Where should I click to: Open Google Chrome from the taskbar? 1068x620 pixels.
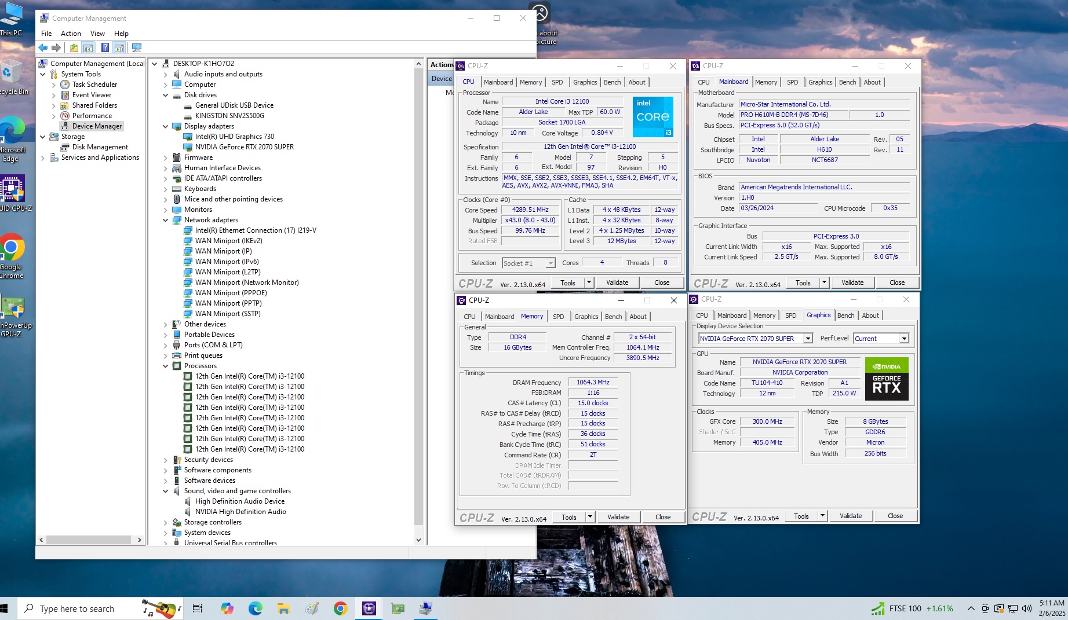pos(340,608)
